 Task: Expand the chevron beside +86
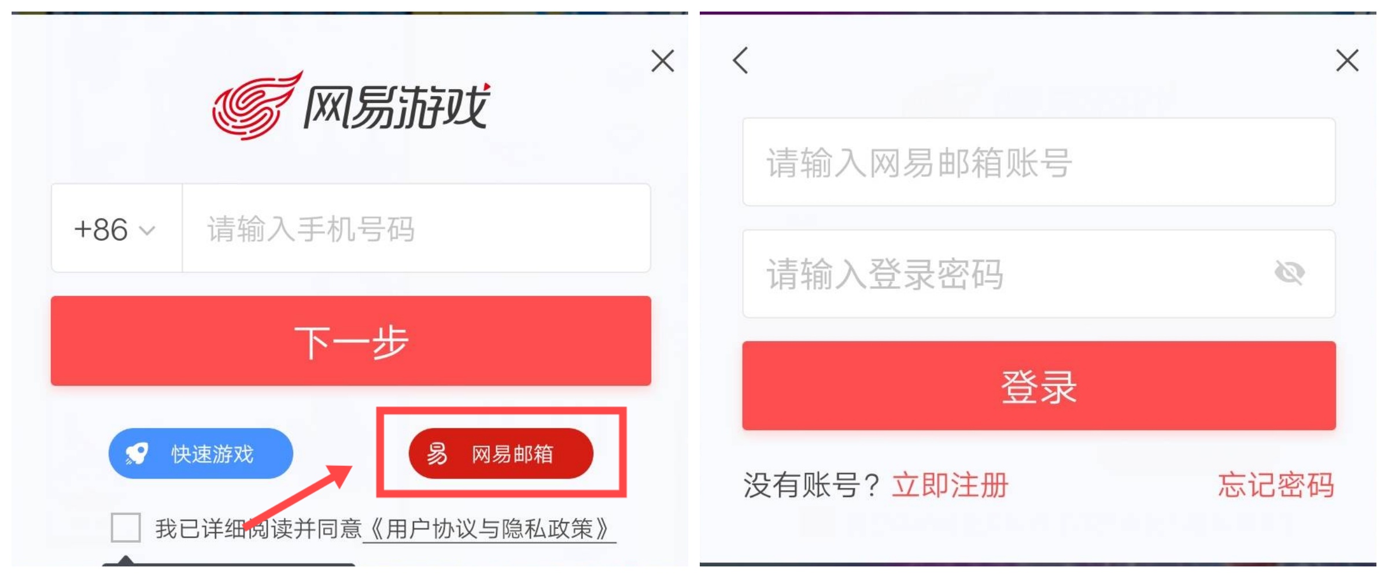pos(147,231)
